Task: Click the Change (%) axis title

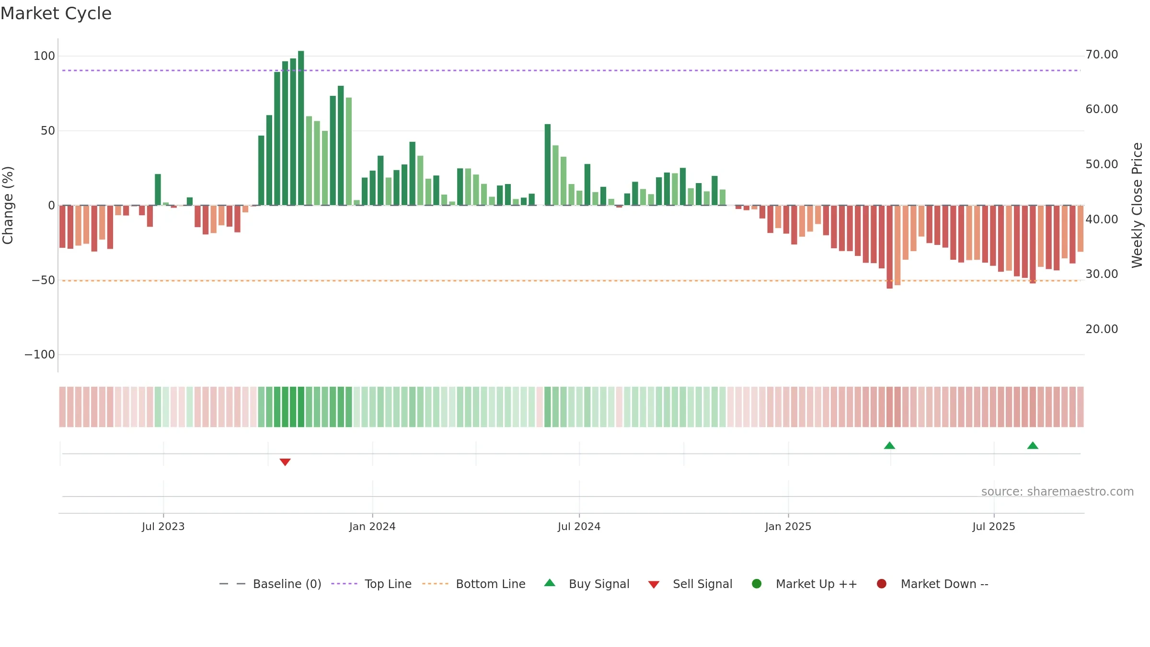Action: click(8, 205)
